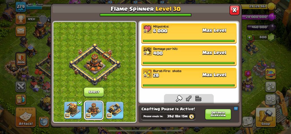Click the crossed swords icon
Image resolution: width=291 pixels, height=134 pixels.
coord(21,87)
